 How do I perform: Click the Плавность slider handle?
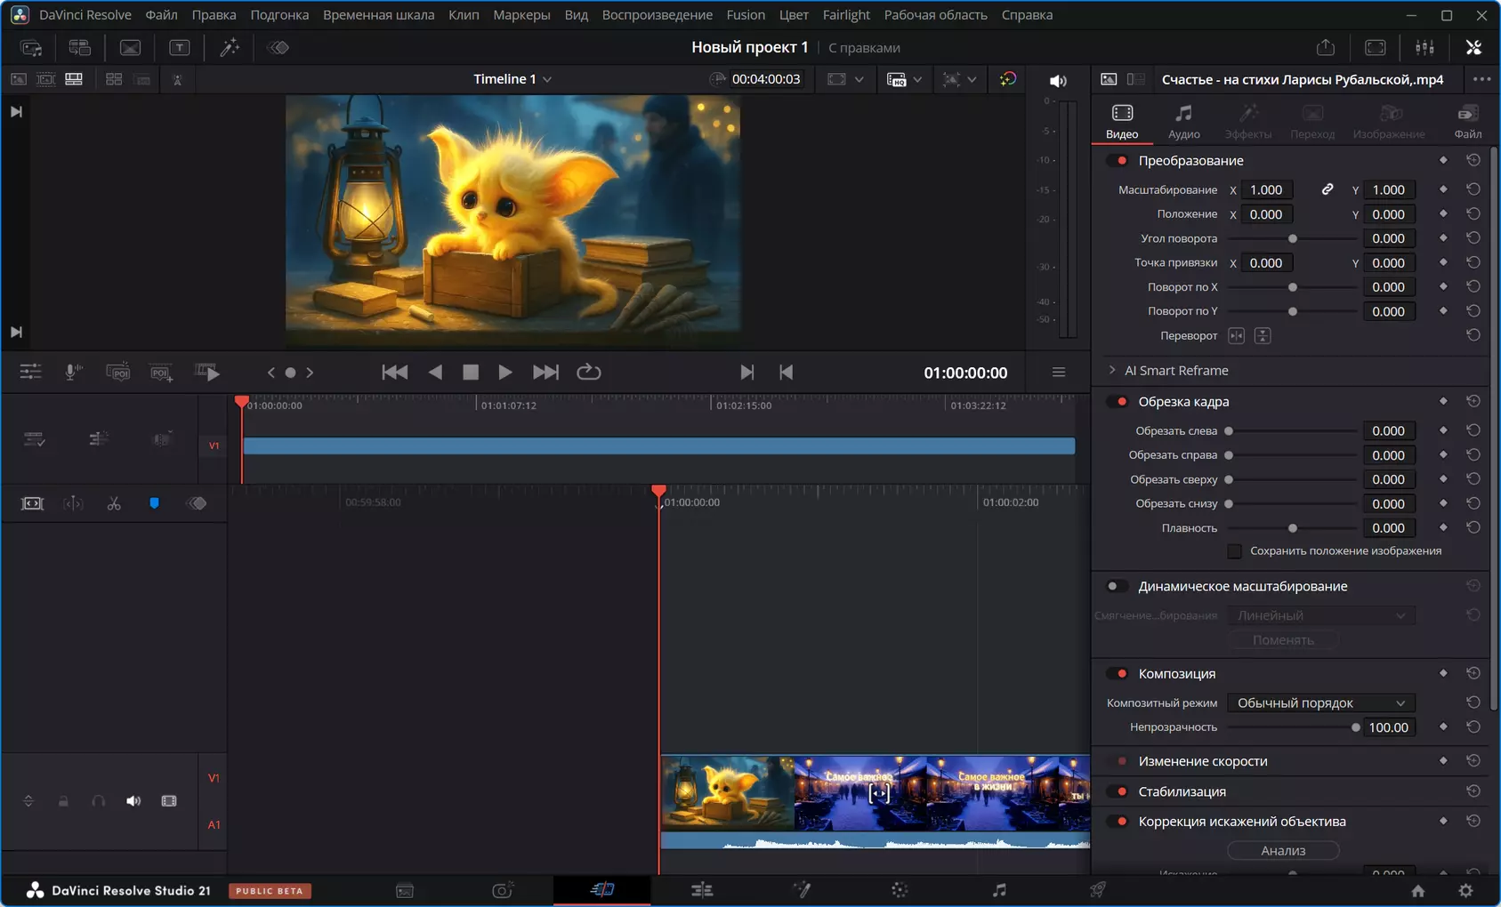(1293, 528)
